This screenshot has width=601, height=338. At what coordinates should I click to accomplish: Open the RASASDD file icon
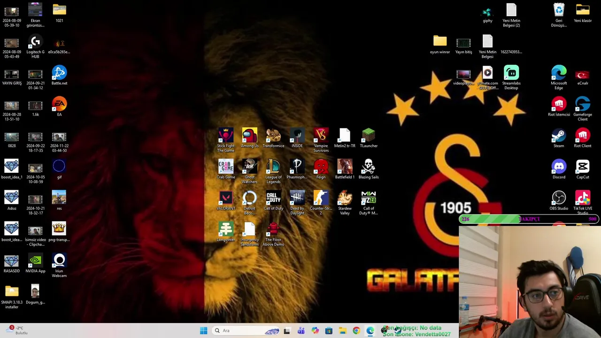12,263
